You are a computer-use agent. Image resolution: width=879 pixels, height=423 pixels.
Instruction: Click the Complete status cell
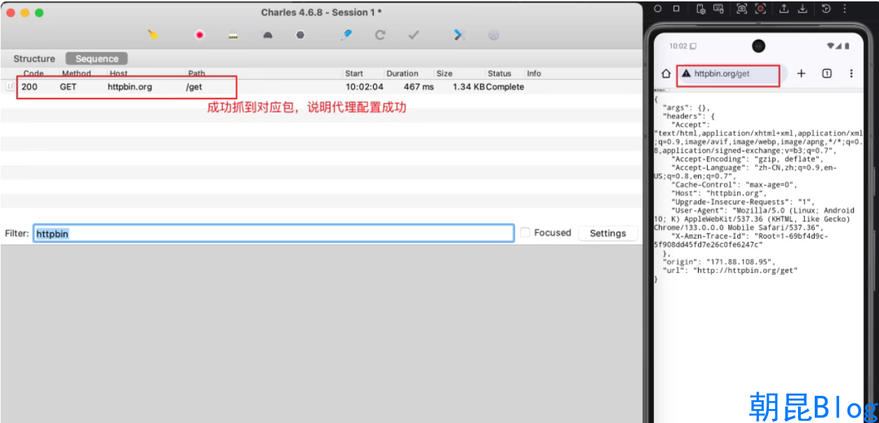point(505,87)
